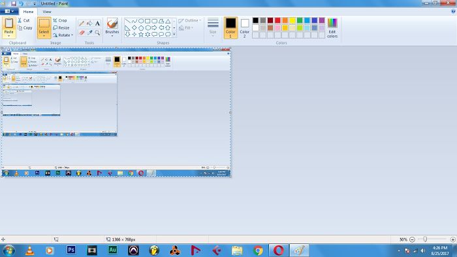Select the Text tool
This screenshot has width=457, height=257.
click(x=97, y=23)
